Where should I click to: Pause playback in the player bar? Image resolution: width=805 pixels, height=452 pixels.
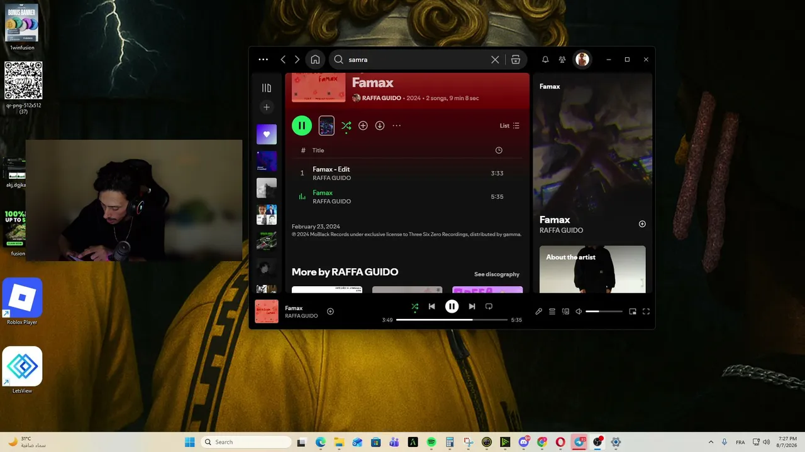click(452, 306)
